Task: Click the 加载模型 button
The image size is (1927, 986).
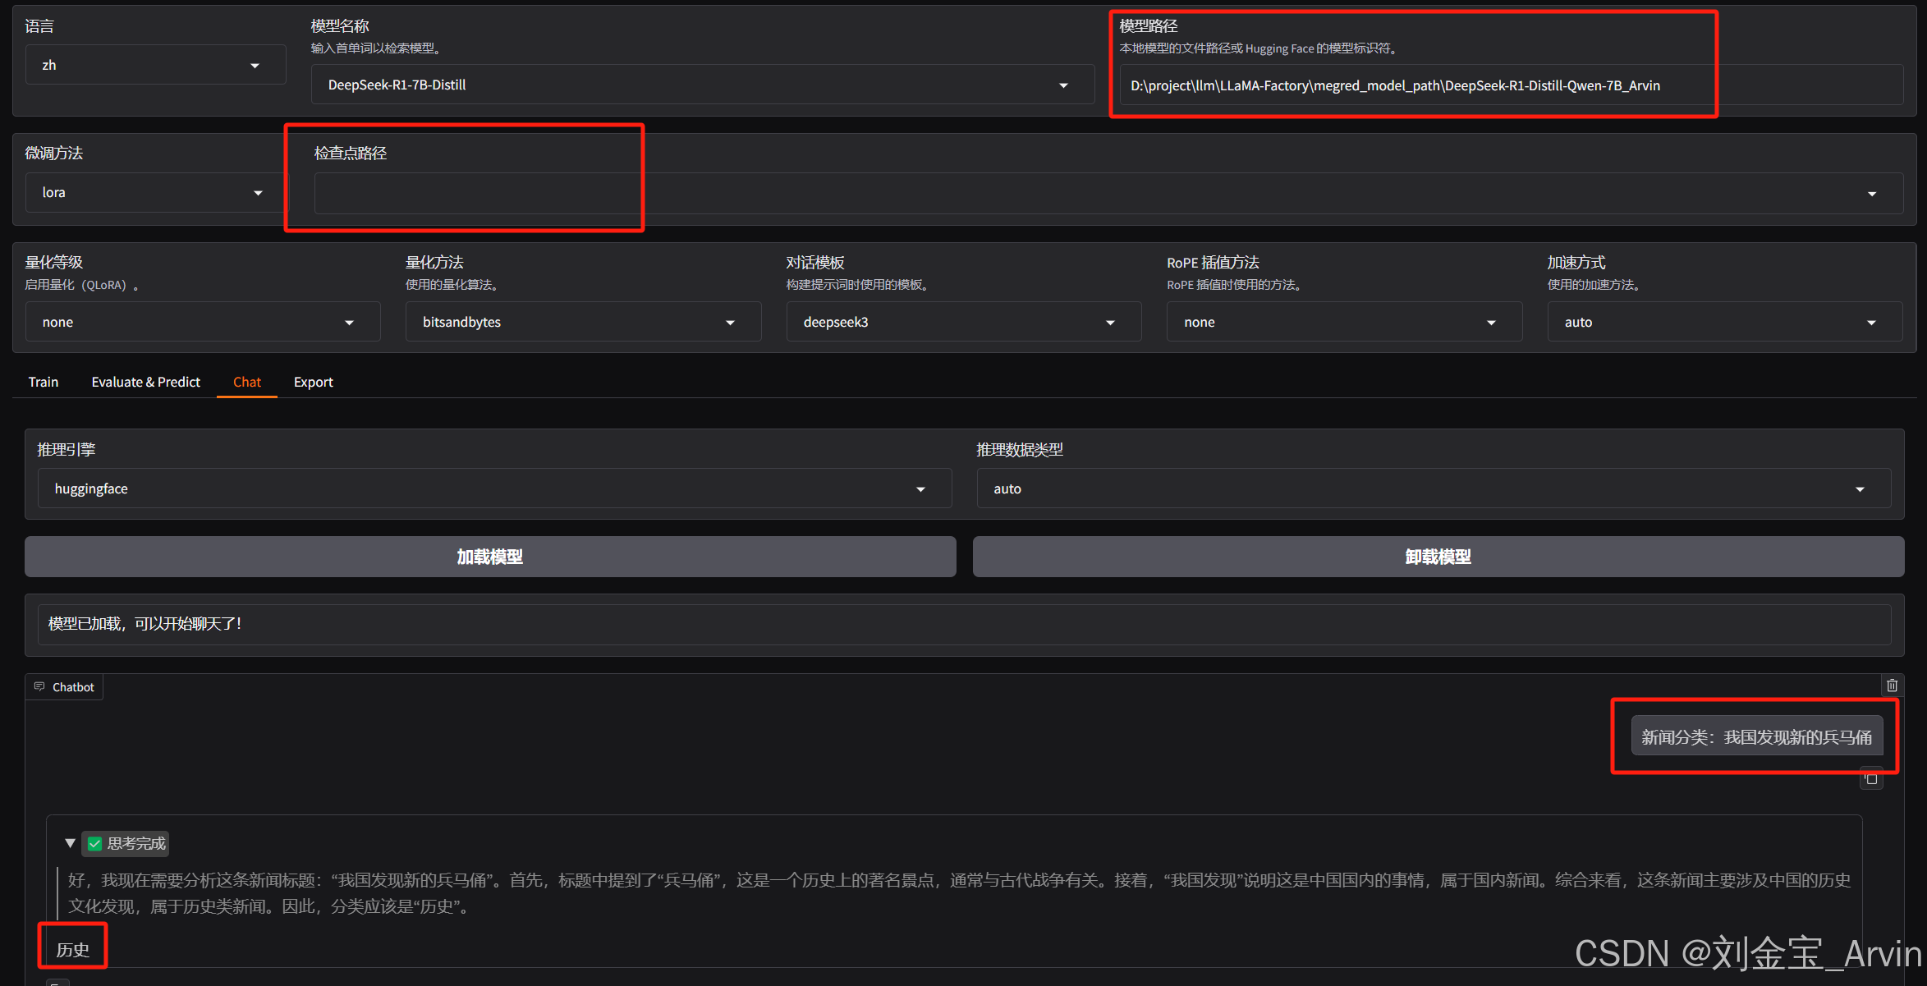Action: click(490, 557)
